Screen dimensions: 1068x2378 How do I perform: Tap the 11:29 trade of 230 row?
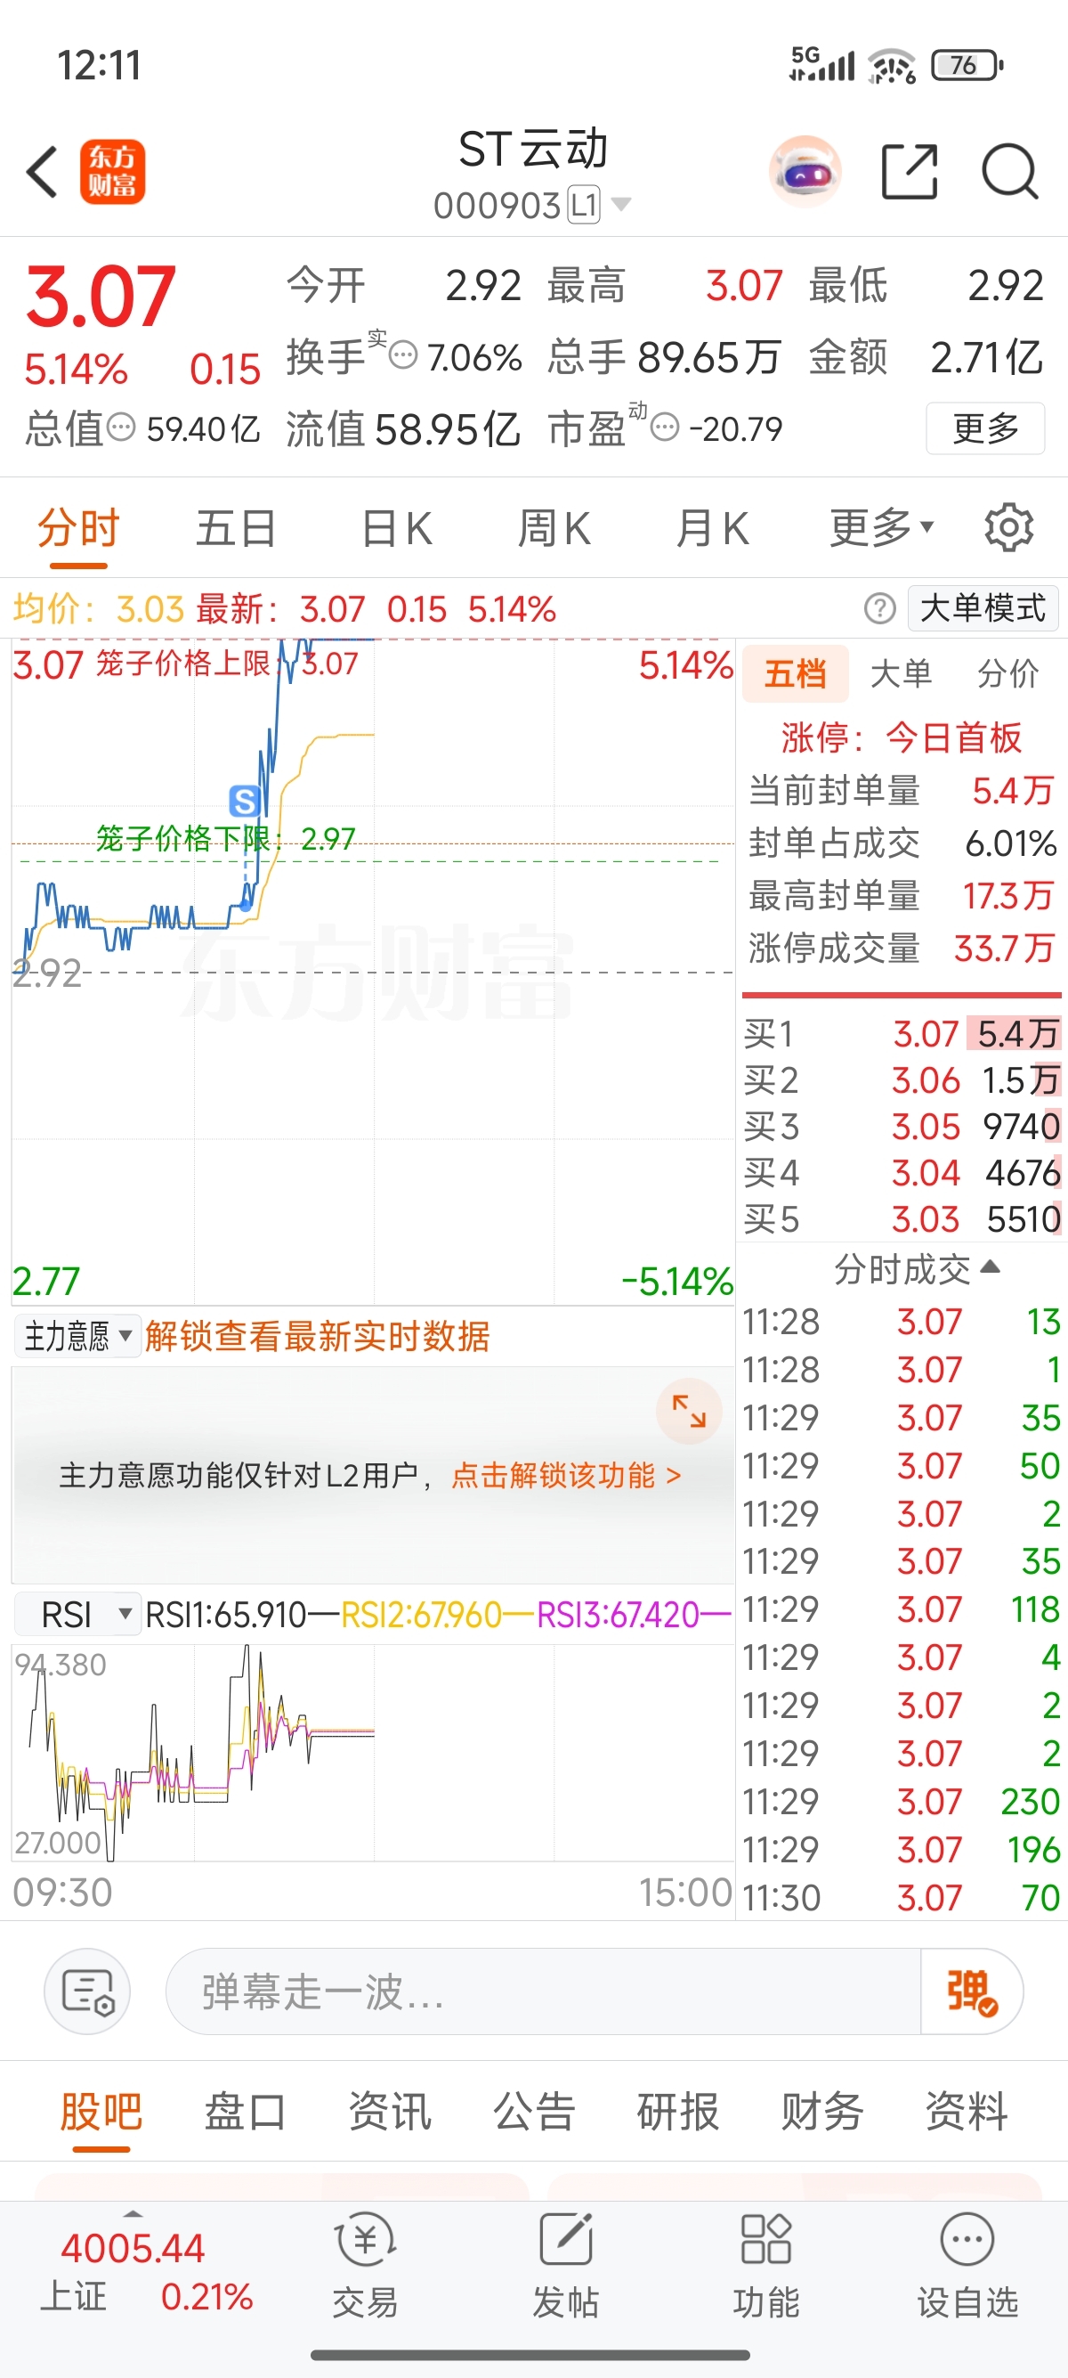tap(902, 1801)
